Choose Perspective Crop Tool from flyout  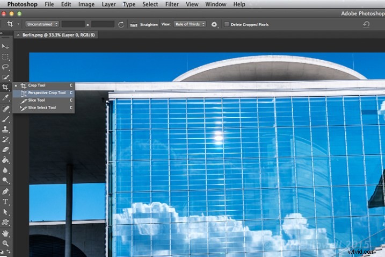(43, 93)
